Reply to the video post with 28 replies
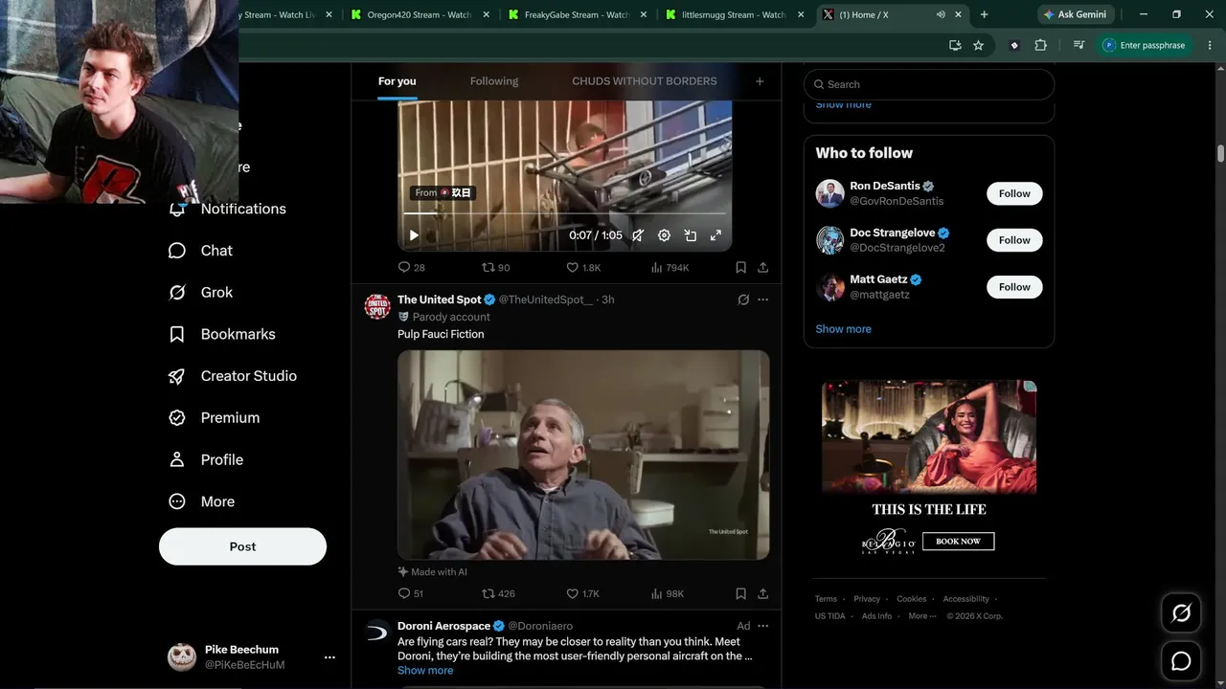 [411, 268]
